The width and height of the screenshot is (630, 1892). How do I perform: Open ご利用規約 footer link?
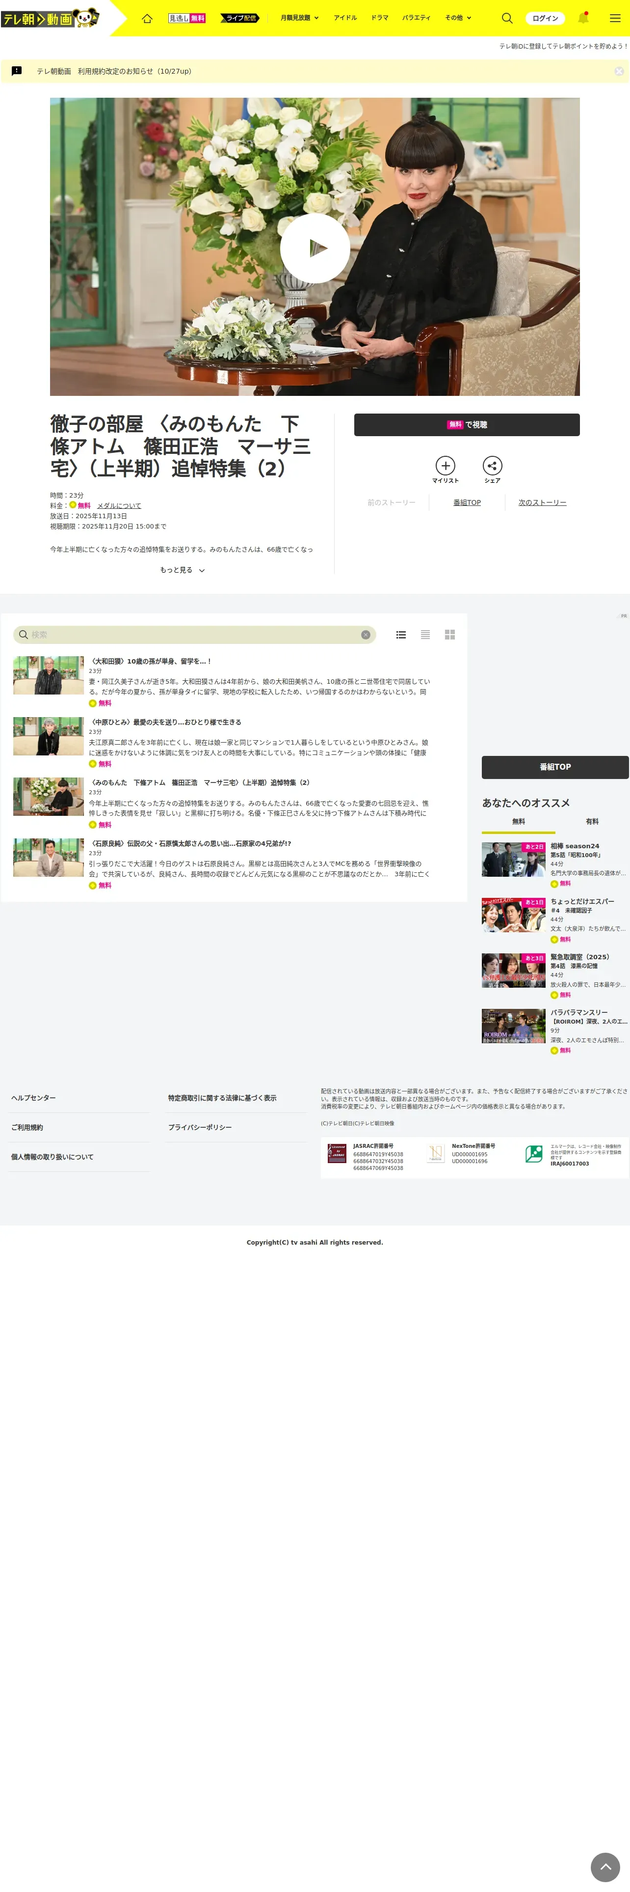[x=26, y=1127]
